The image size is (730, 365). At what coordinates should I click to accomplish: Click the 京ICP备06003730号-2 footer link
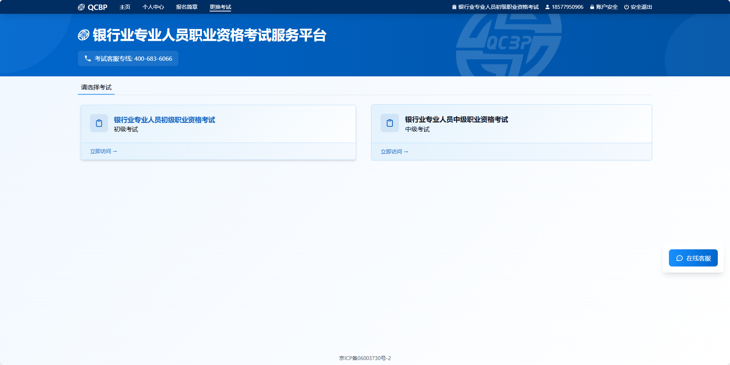pos(365,358)
